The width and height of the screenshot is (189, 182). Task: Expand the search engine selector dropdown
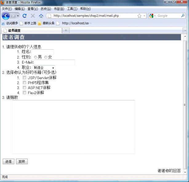click(x=155, y=16)
